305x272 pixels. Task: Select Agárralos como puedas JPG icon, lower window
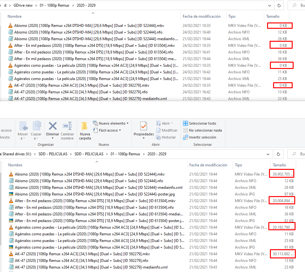11,247
